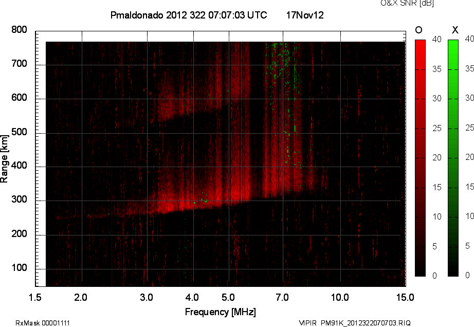Click the 4.0 frequency tick label
Image resolution: width=474 pixels, height=327 pixels.
pos(192,297)
